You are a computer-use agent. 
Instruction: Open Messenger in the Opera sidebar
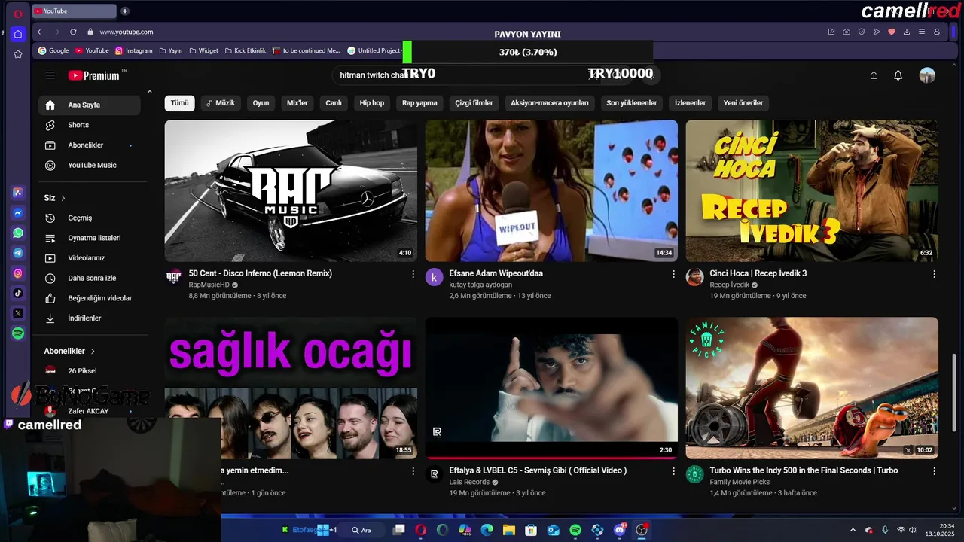coord(18,213)
